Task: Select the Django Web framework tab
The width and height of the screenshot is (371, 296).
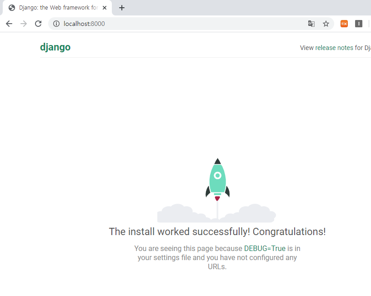Action: point(57,8)
